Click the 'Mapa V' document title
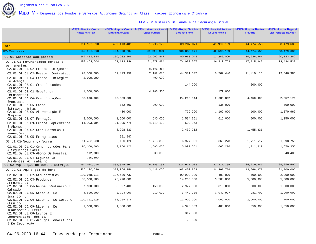 tap(27, 13)
